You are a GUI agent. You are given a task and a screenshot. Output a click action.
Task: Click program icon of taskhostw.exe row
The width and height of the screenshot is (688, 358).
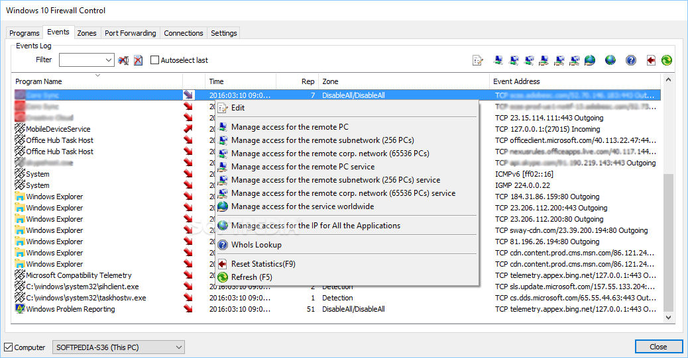(x=20, y=298)
